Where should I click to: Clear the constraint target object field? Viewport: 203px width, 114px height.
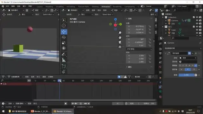196,58
